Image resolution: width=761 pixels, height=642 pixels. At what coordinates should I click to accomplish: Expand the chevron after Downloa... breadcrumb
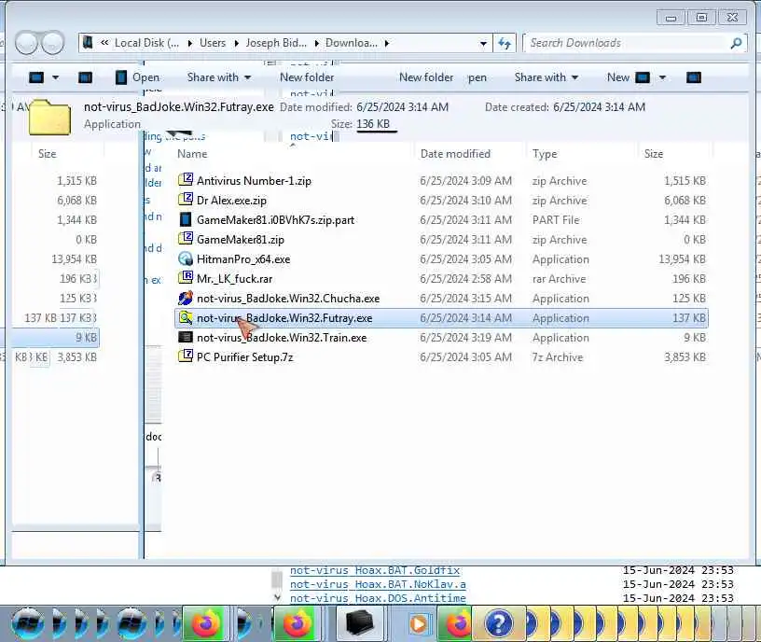pos(387,43)
